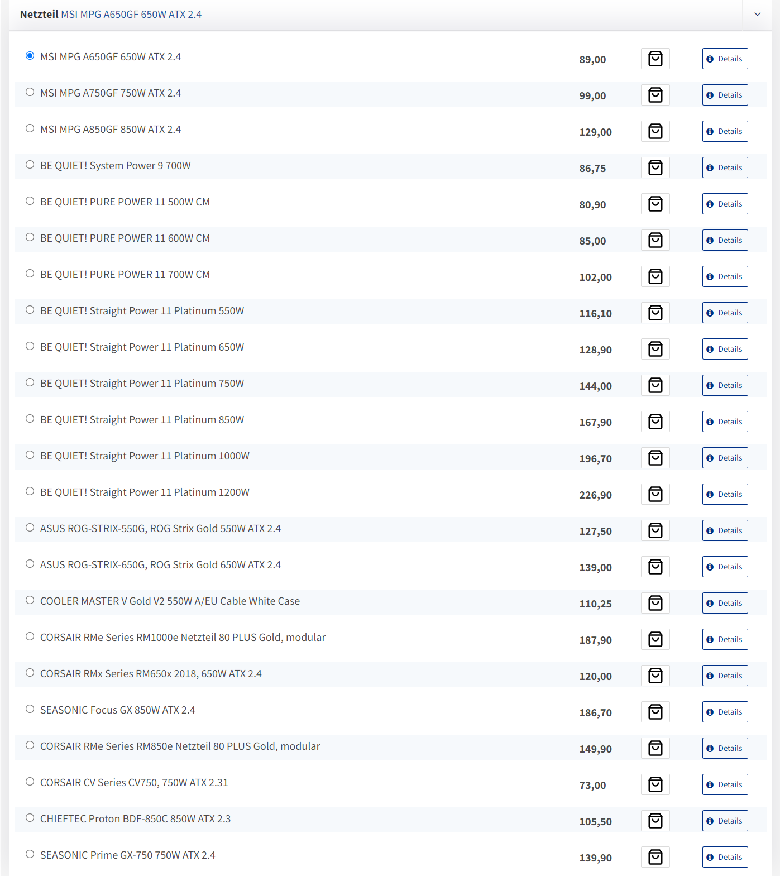The image size is (780, 876).
Task: Choose CORSAIR RM1000e radio button
Action: pyautogui.click(x=30, y=636)
